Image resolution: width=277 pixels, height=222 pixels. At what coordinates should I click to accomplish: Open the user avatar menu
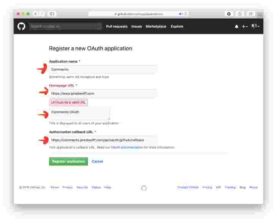[x=255, y=26]
